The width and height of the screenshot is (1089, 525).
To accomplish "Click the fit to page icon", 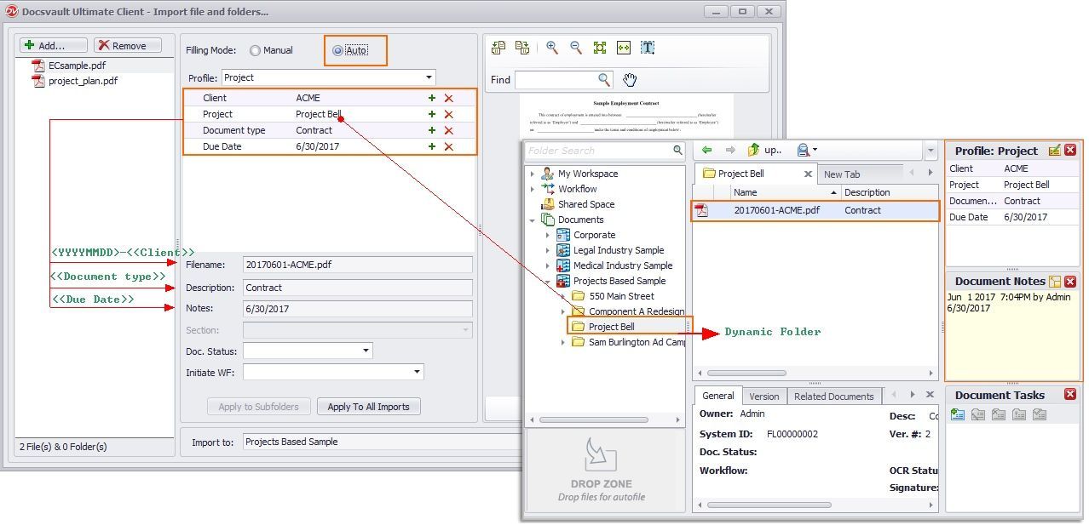I will (600, 48).
